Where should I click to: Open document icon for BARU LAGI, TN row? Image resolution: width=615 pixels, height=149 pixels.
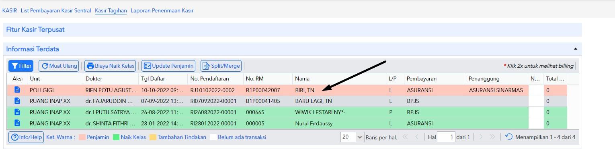tap(17, 101)
